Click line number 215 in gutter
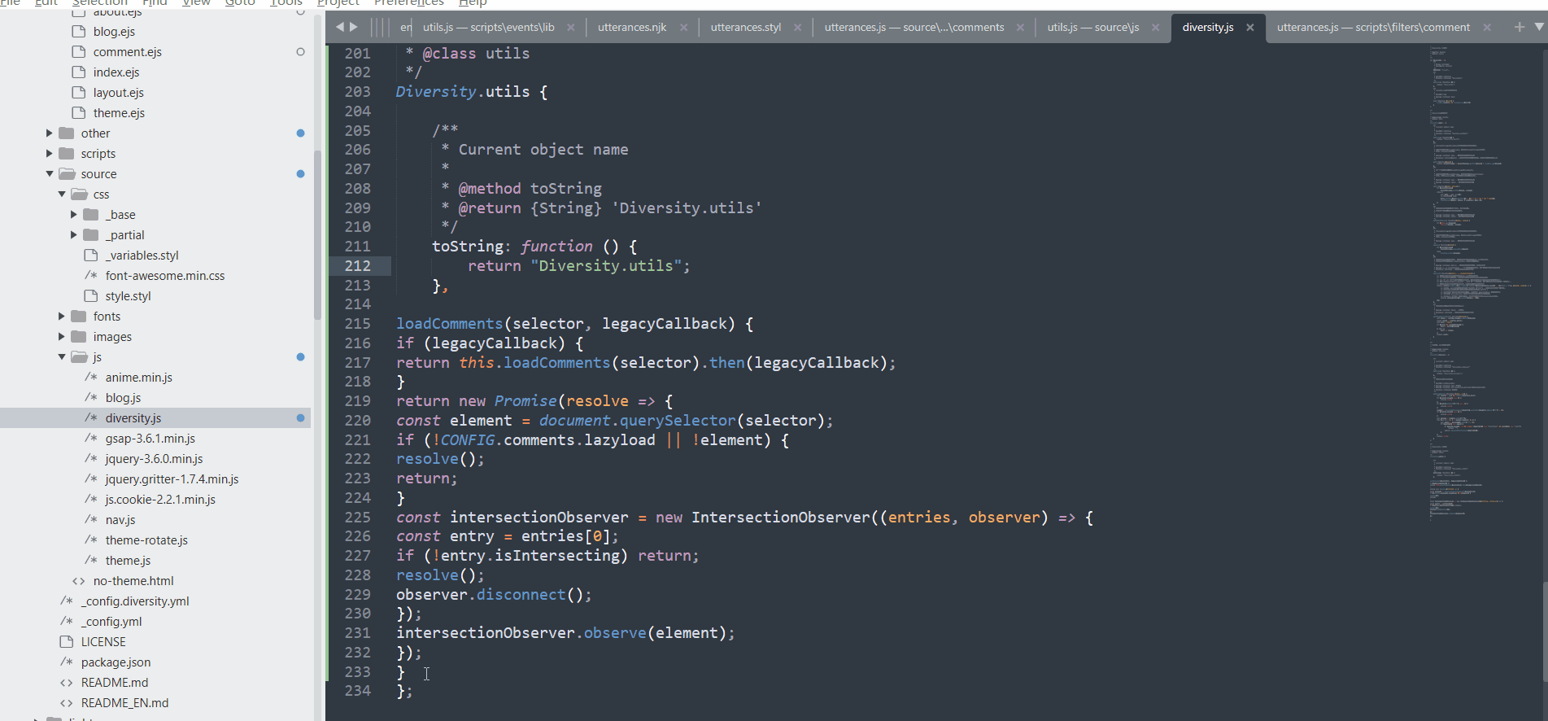The width and height of the screenshot is (1548, 721). pyautogui.click(x=358, y=324)
